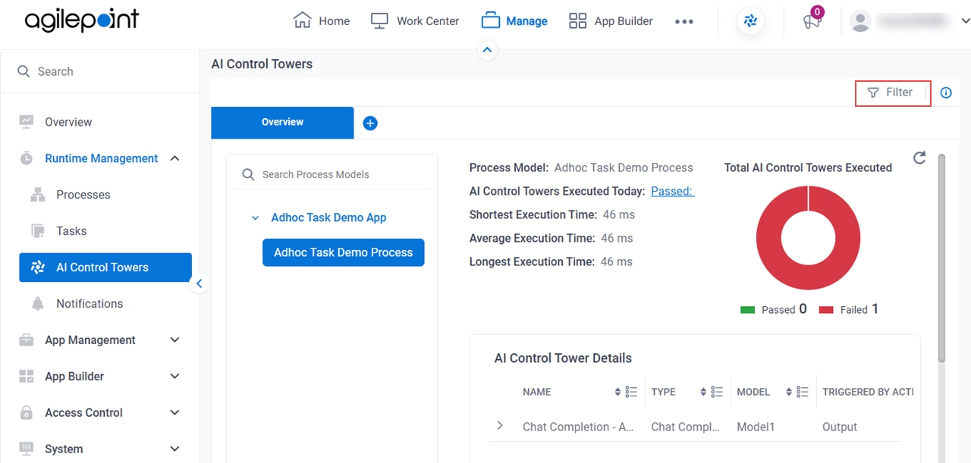The width and height of the screenshot is (971, 463).
Task: Click the AI assistant pinwheel icon in header
Action: pyautogui.click(x=750, y=21)
